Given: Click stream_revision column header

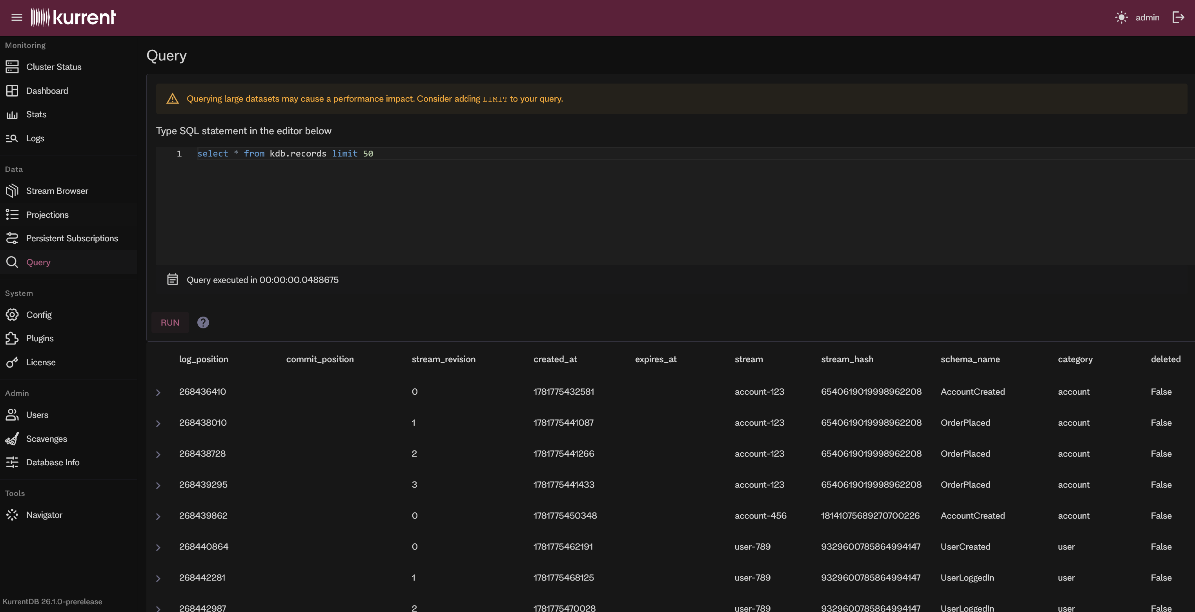Looking at the screenshot, I should 443,359.
